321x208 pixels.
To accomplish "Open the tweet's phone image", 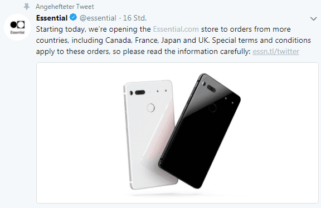I will pos(177,133).
